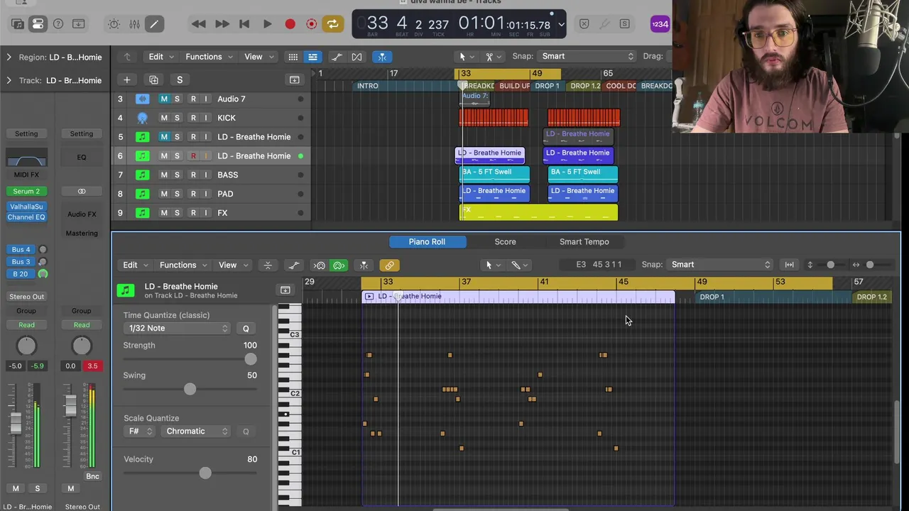The image size is (909, 511).
Task: Toggle green MIDI Out button in Piano Roll
Action: [x=339, y=265]
